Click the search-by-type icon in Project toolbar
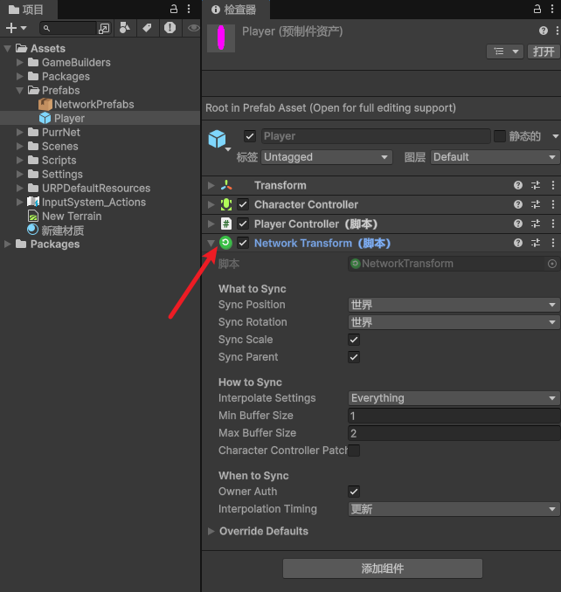The height and width of the screenshot is (592, 561). (x=125, y=28)
